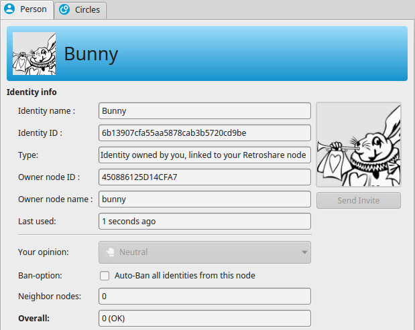415x330 pixels.
Task: Click the Identity ID label
Action: 40,133
